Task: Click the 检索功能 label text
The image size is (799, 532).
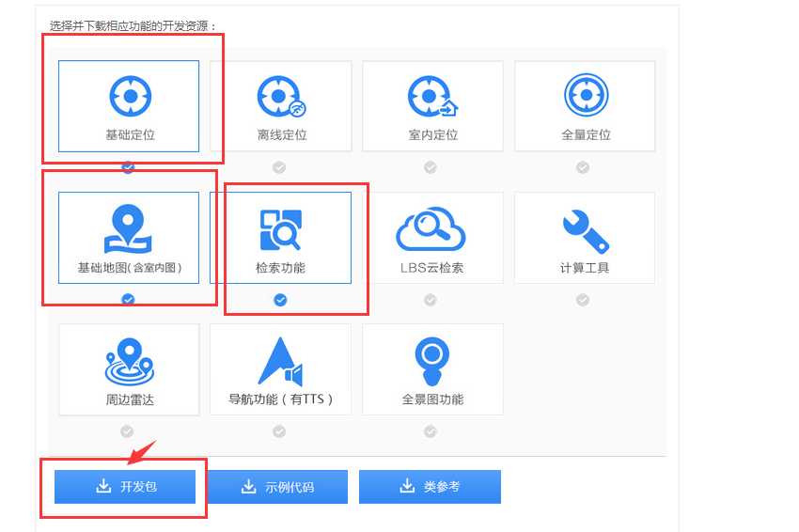Action: pos(280,268)
